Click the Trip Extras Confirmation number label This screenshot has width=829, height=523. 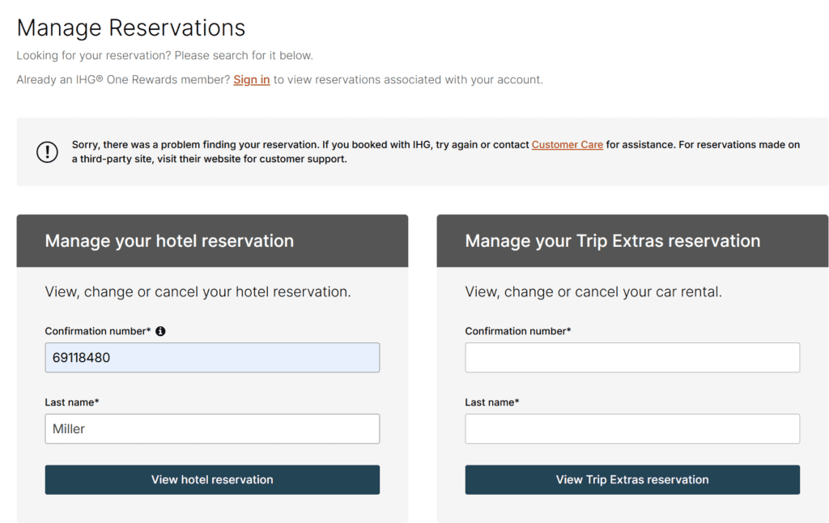(517, 331)
